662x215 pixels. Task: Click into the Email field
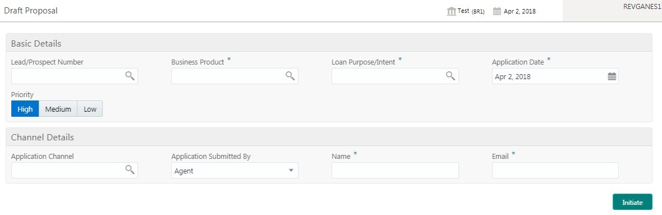click(555, 170)
